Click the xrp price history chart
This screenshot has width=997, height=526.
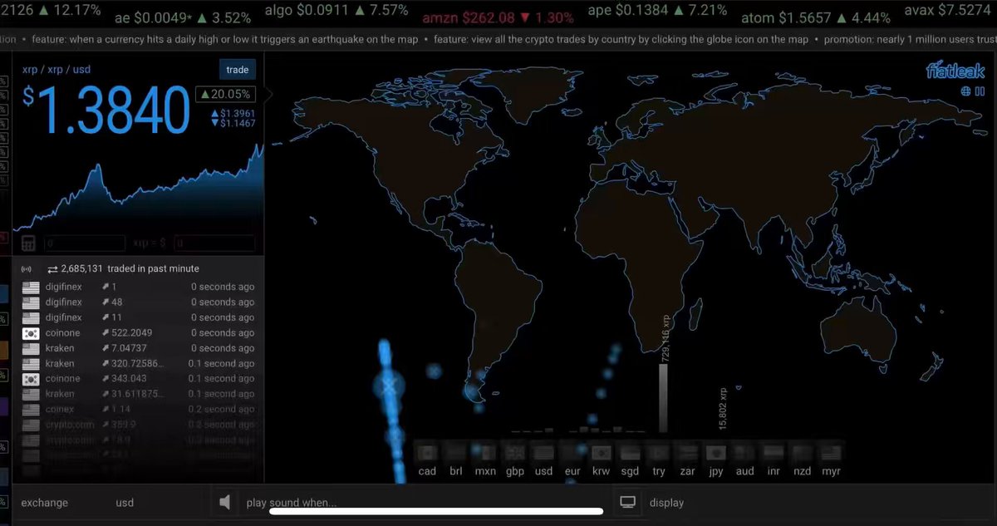click(139, 189)
